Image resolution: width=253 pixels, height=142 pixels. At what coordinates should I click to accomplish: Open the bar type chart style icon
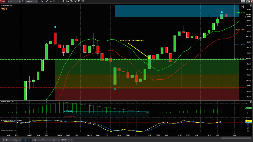pos(42,1)
